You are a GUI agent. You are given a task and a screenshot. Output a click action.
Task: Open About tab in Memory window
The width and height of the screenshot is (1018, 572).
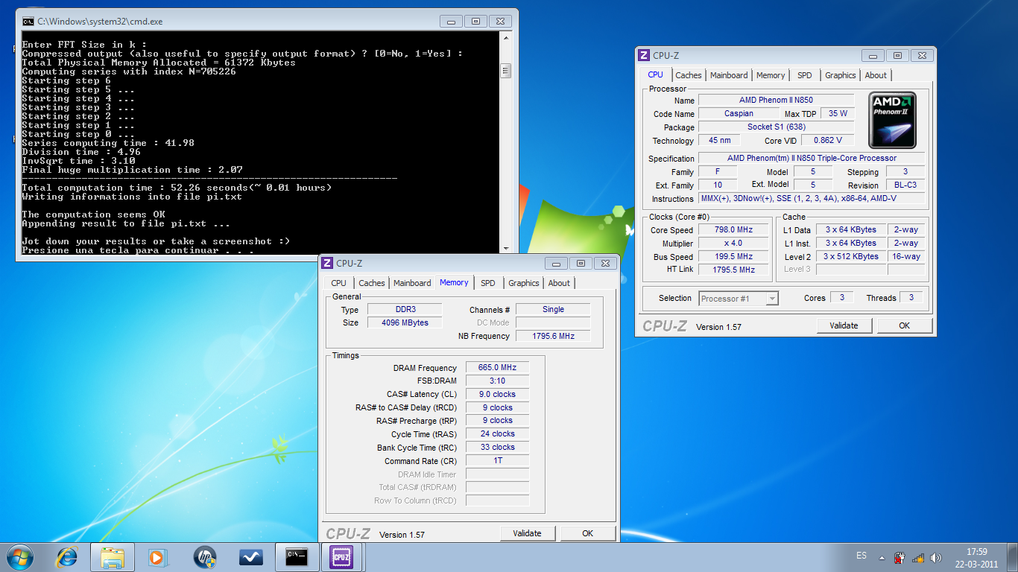(559, 283)
